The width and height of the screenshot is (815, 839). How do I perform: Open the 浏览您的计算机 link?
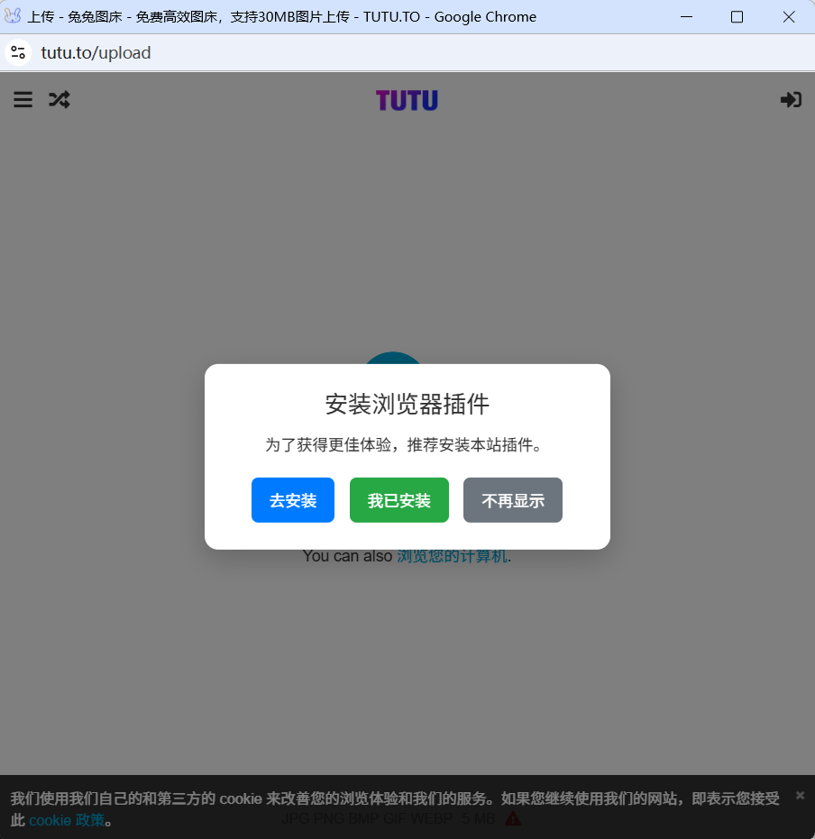(x=452, y=556)
